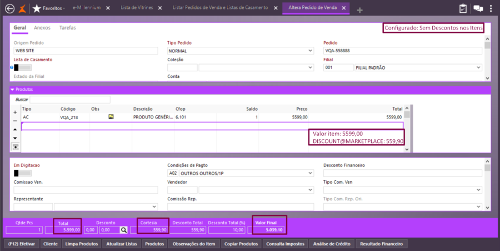Viewport: 500px width, 251px height.
Task: Click the Buscar search field
Action: coord(70,100)
